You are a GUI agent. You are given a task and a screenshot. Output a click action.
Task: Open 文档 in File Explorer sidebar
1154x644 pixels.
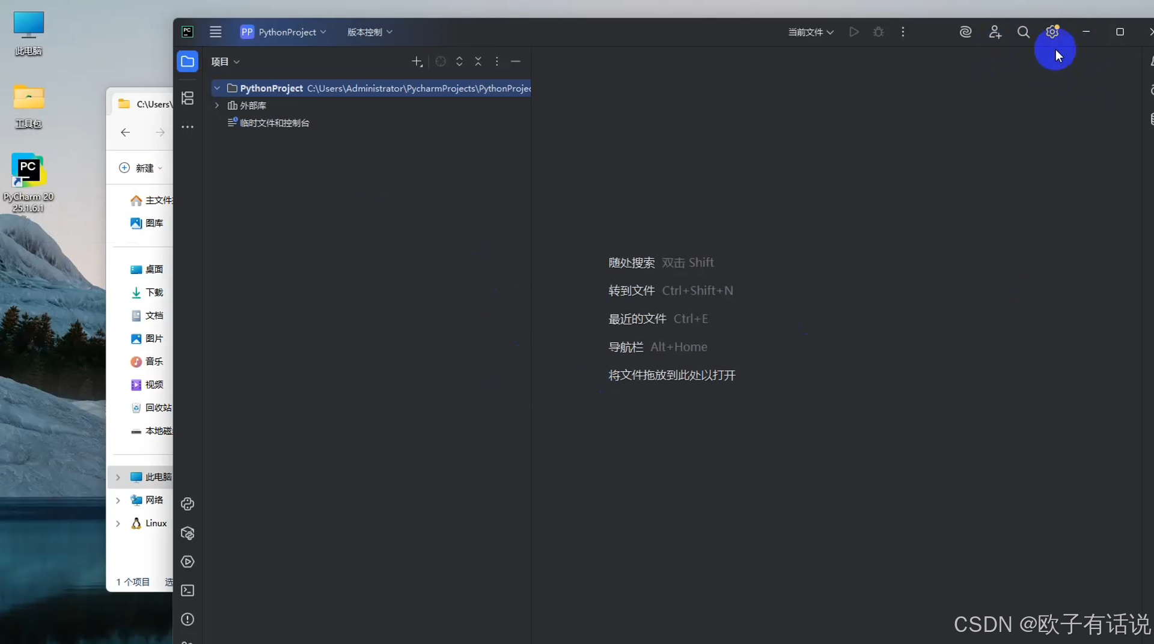(x=147, y=315)
